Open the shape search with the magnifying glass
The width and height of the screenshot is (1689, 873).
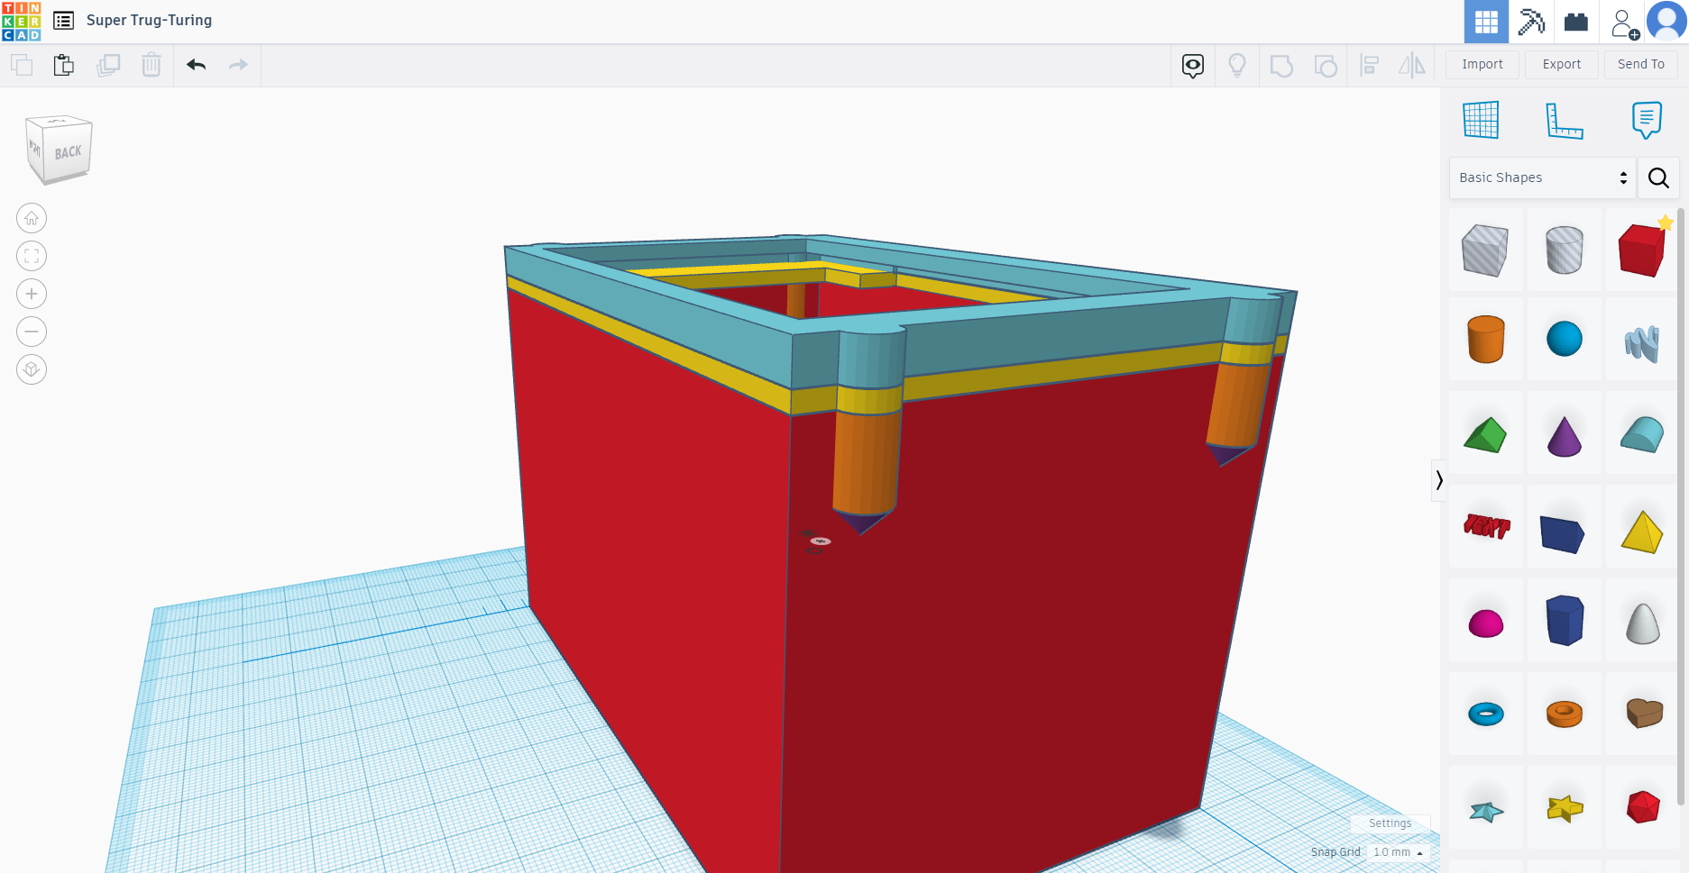tap(1658, 177)
